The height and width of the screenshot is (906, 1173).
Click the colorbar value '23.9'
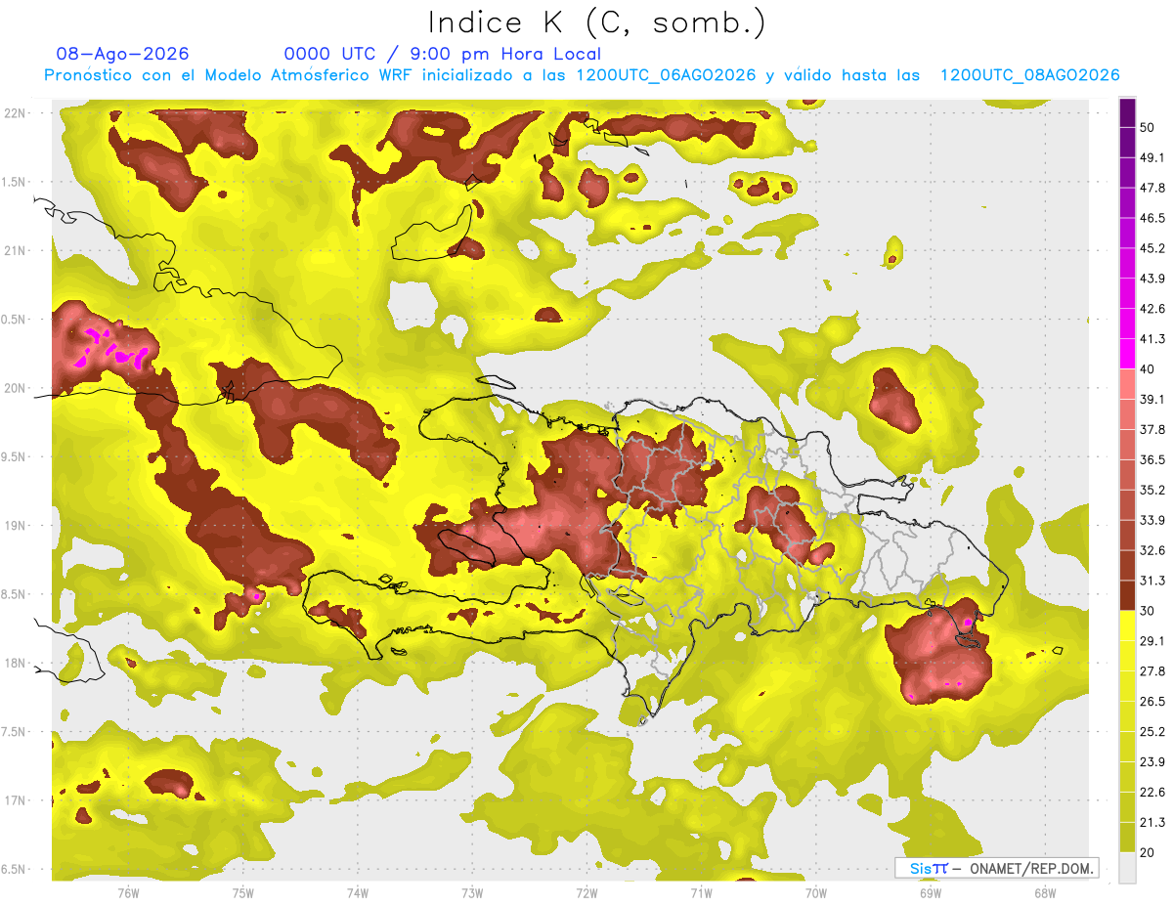click(1153, 761)
